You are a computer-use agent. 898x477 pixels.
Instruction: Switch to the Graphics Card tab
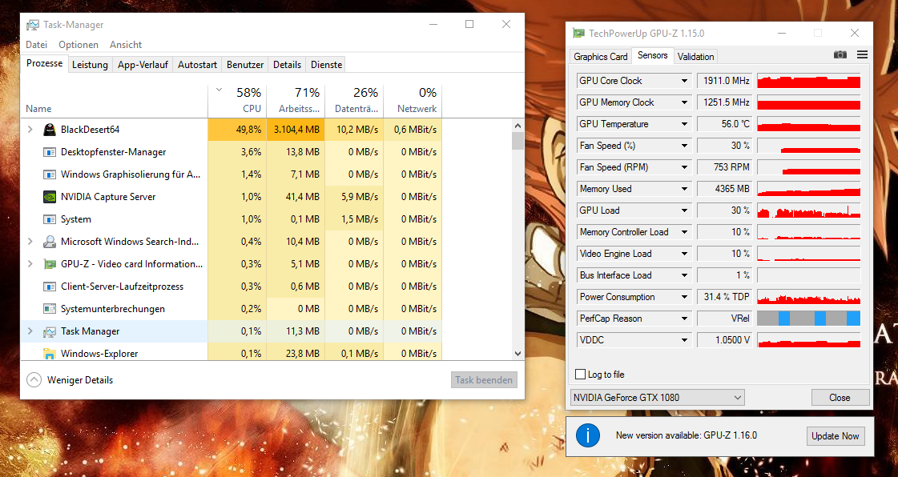tap(601, 57)
